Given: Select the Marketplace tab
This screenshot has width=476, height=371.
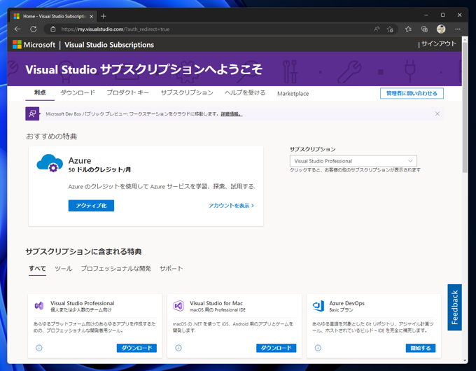Looking at the screenshot, I should (293, 94).
